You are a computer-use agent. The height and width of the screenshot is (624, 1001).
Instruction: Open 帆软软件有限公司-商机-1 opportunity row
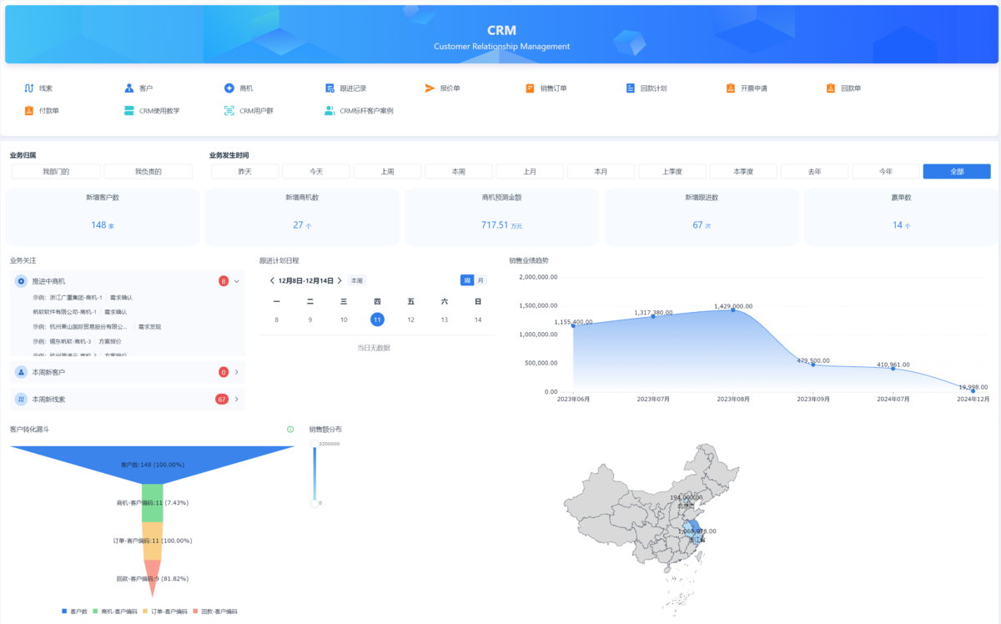[x=80, y=312]
